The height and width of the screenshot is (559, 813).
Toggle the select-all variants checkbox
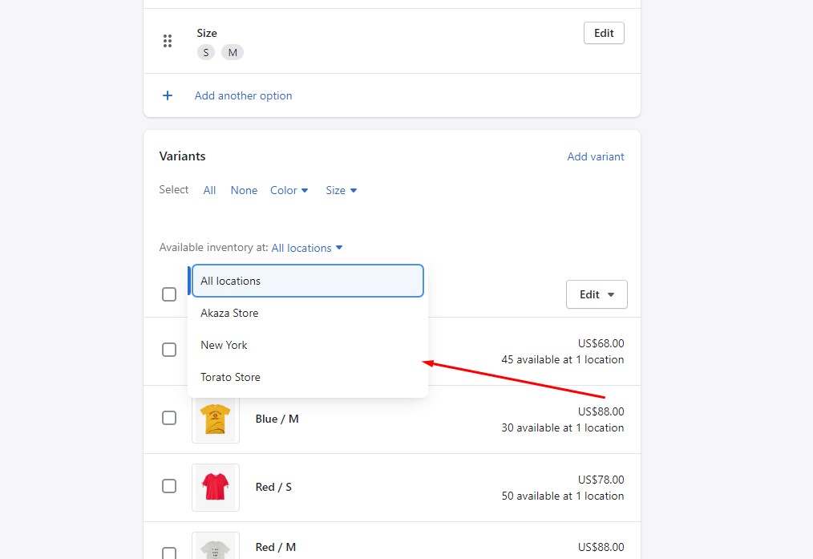point(169,294)
